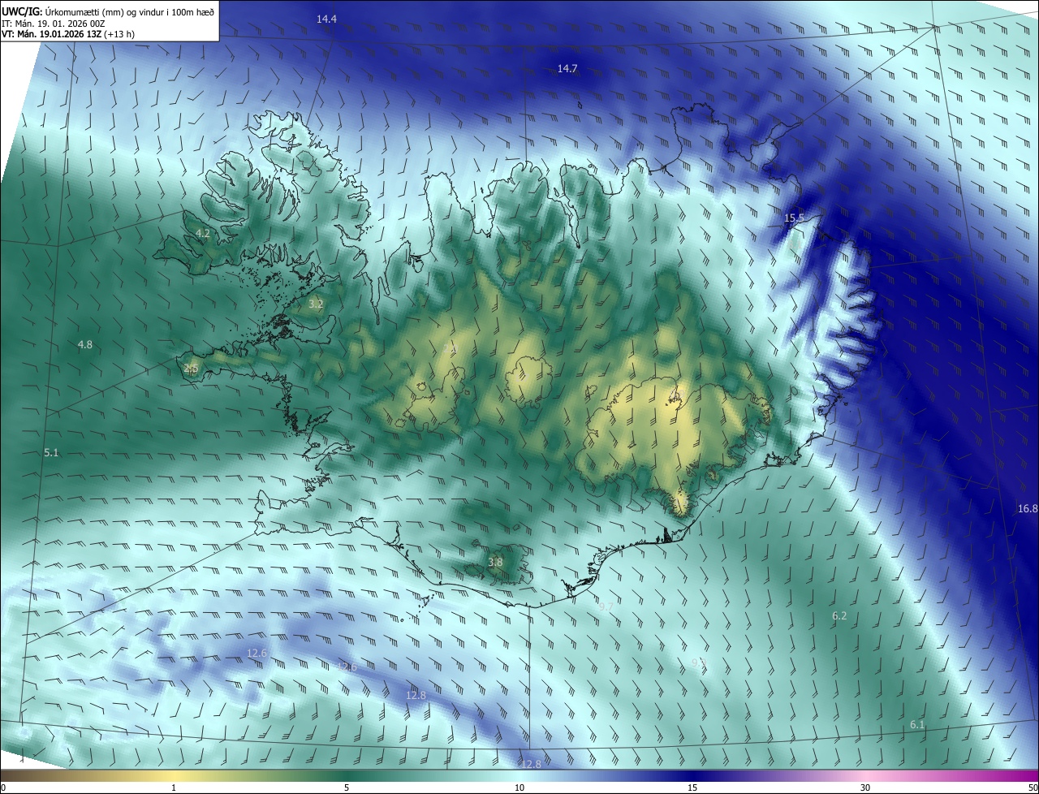Click the map value label 14.4
The width and height of the screenshot is (1039, 794).
pos(326,19)
